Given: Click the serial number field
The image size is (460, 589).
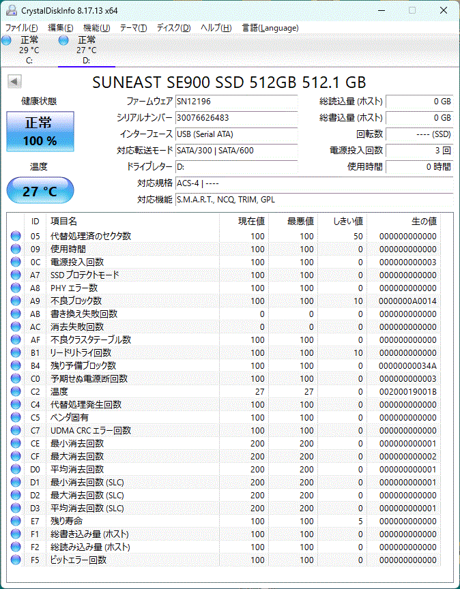Looking at the screenshot, I should coord(236,117).
